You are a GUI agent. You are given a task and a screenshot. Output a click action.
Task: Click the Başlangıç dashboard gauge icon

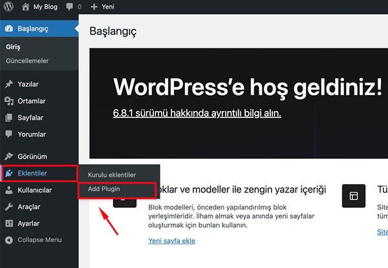(9, 28)
